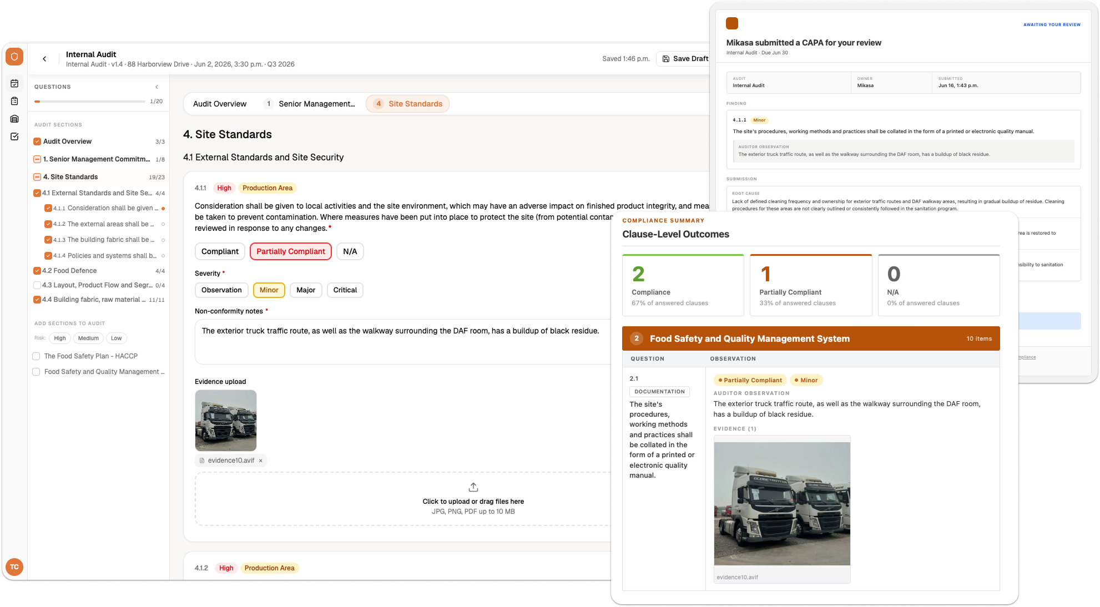Toggle Senior Management Commitment section checkbox
Viewport: 1100px width, 607px height.
pyautogui.click(x=37, y=159)
